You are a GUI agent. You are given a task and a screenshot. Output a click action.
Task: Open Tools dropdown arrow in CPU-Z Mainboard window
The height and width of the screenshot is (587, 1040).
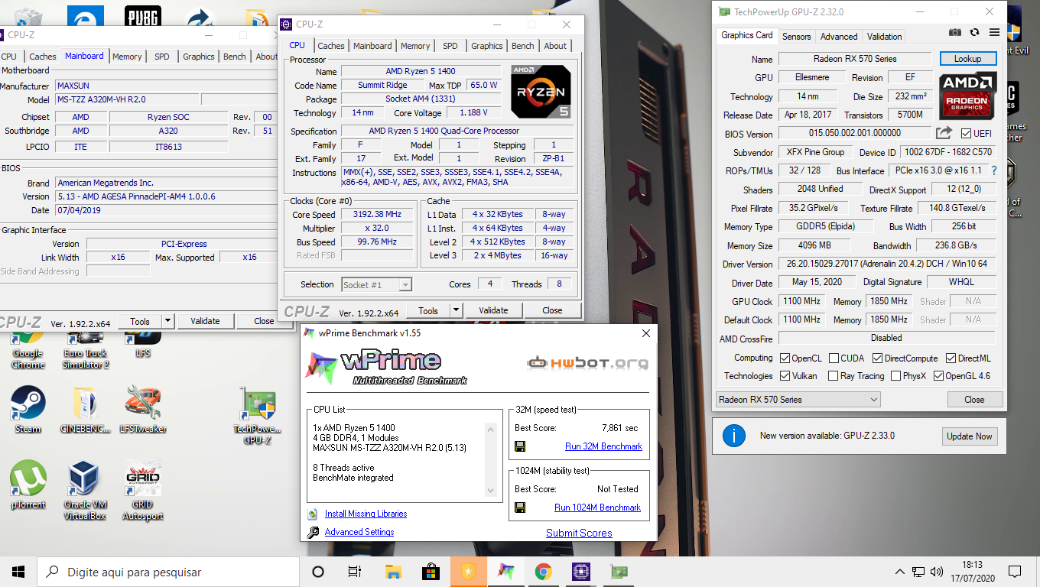coord(168,321)
